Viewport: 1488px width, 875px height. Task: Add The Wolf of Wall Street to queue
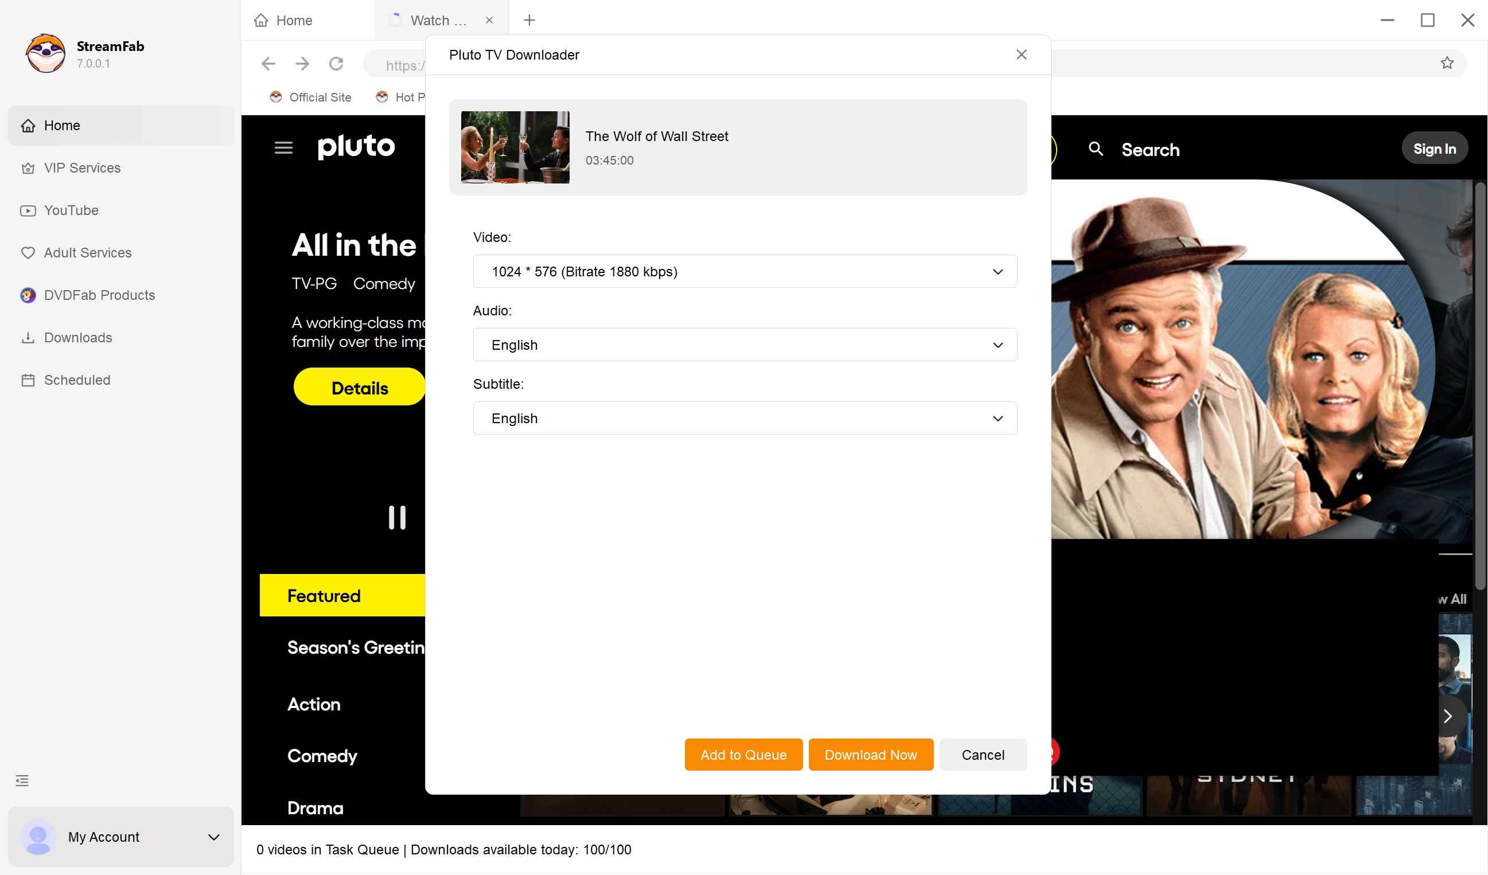point(743,755)
